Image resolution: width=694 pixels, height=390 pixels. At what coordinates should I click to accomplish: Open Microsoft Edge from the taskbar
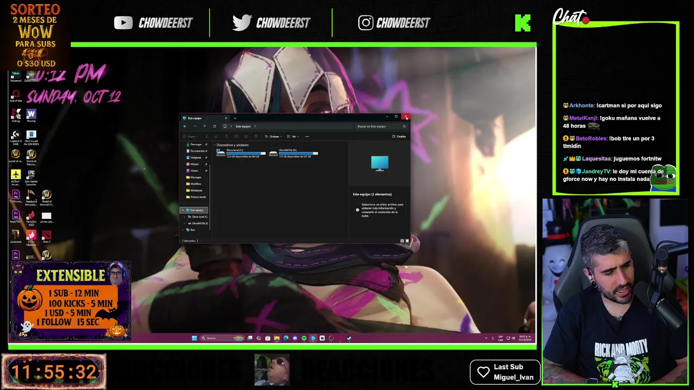286,338
